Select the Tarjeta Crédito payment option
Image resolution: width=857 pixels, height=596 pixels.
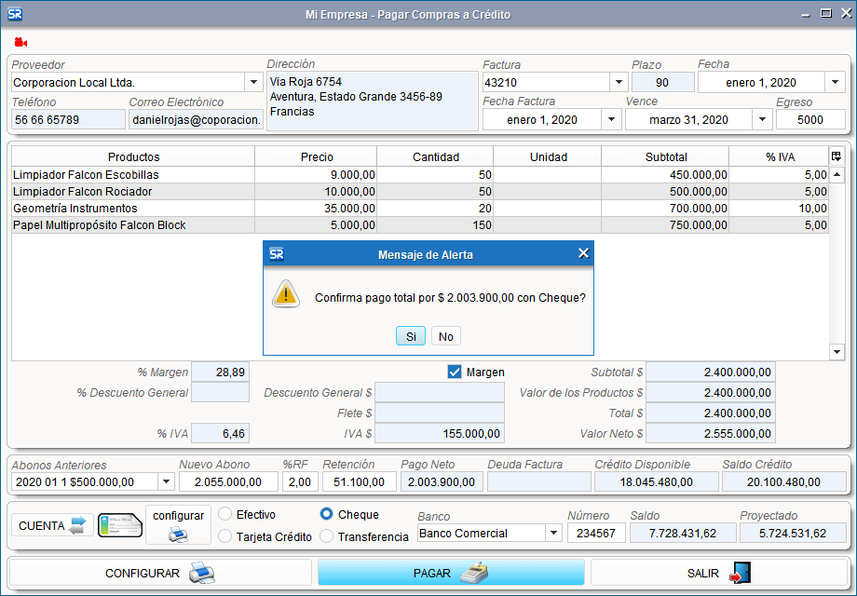click(224, 536)
